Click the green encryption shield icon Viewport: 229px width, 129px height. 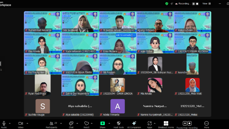click(167, 4)
